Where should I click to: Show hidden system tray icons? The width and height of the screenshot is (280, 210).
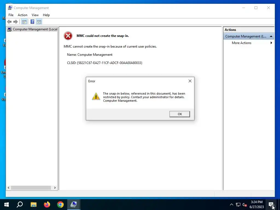[x=231, y=205]
